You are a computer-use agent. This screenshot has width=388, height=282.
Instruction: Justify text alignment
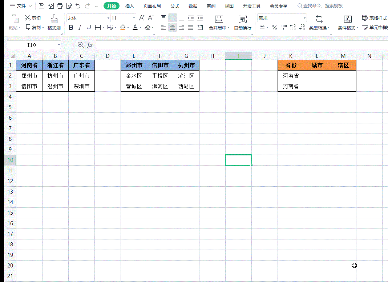[x=191, y=28]
